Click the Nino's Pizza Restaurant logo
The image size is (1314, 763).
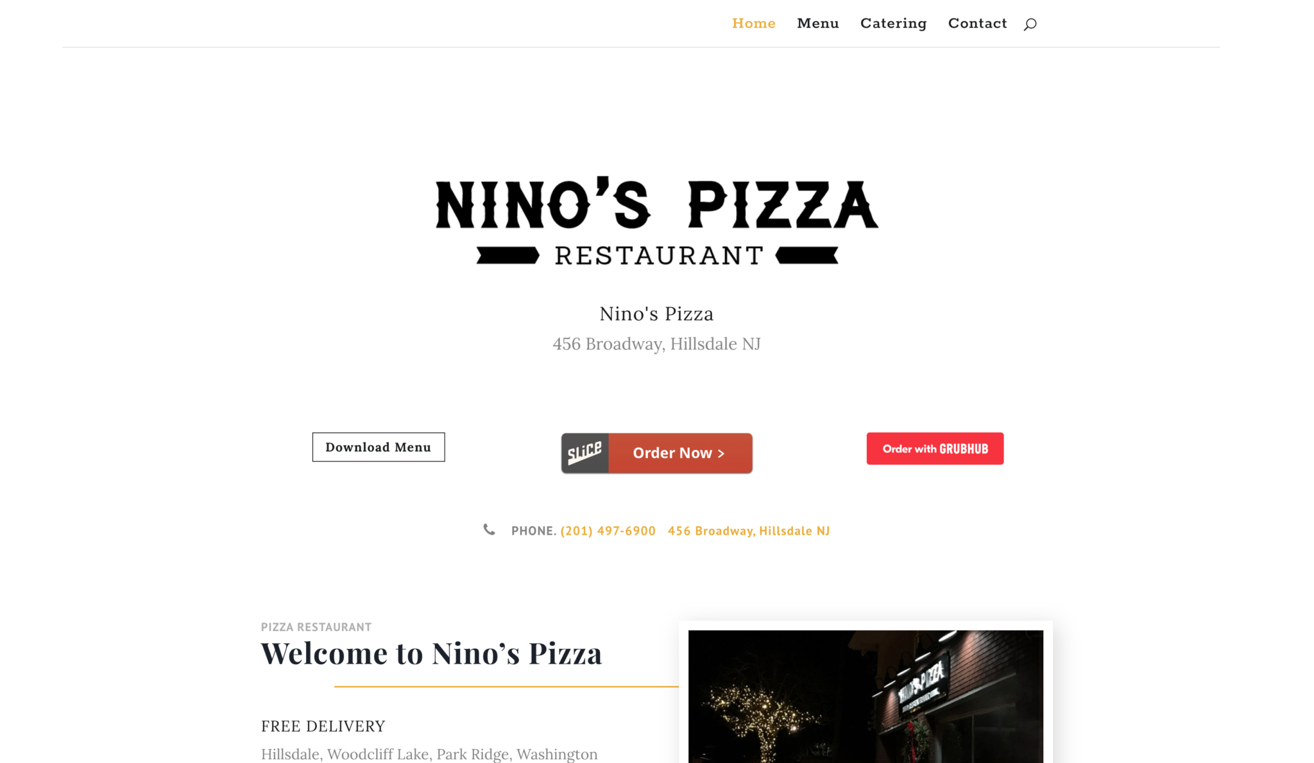coord(657,221)
